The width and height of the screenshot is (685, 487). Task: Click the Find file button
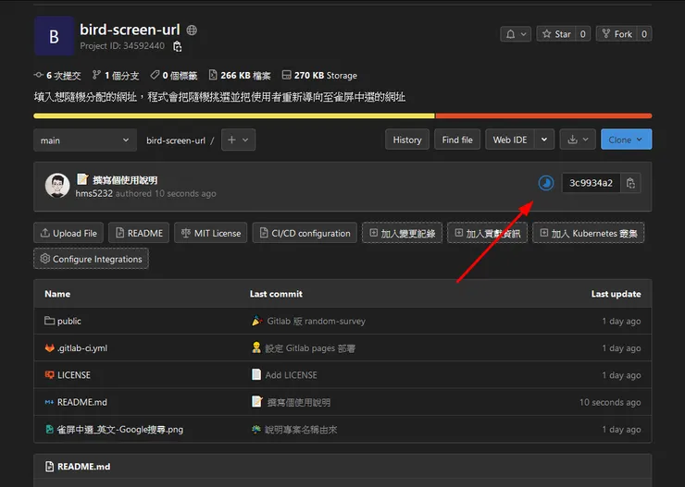point(457,140)
